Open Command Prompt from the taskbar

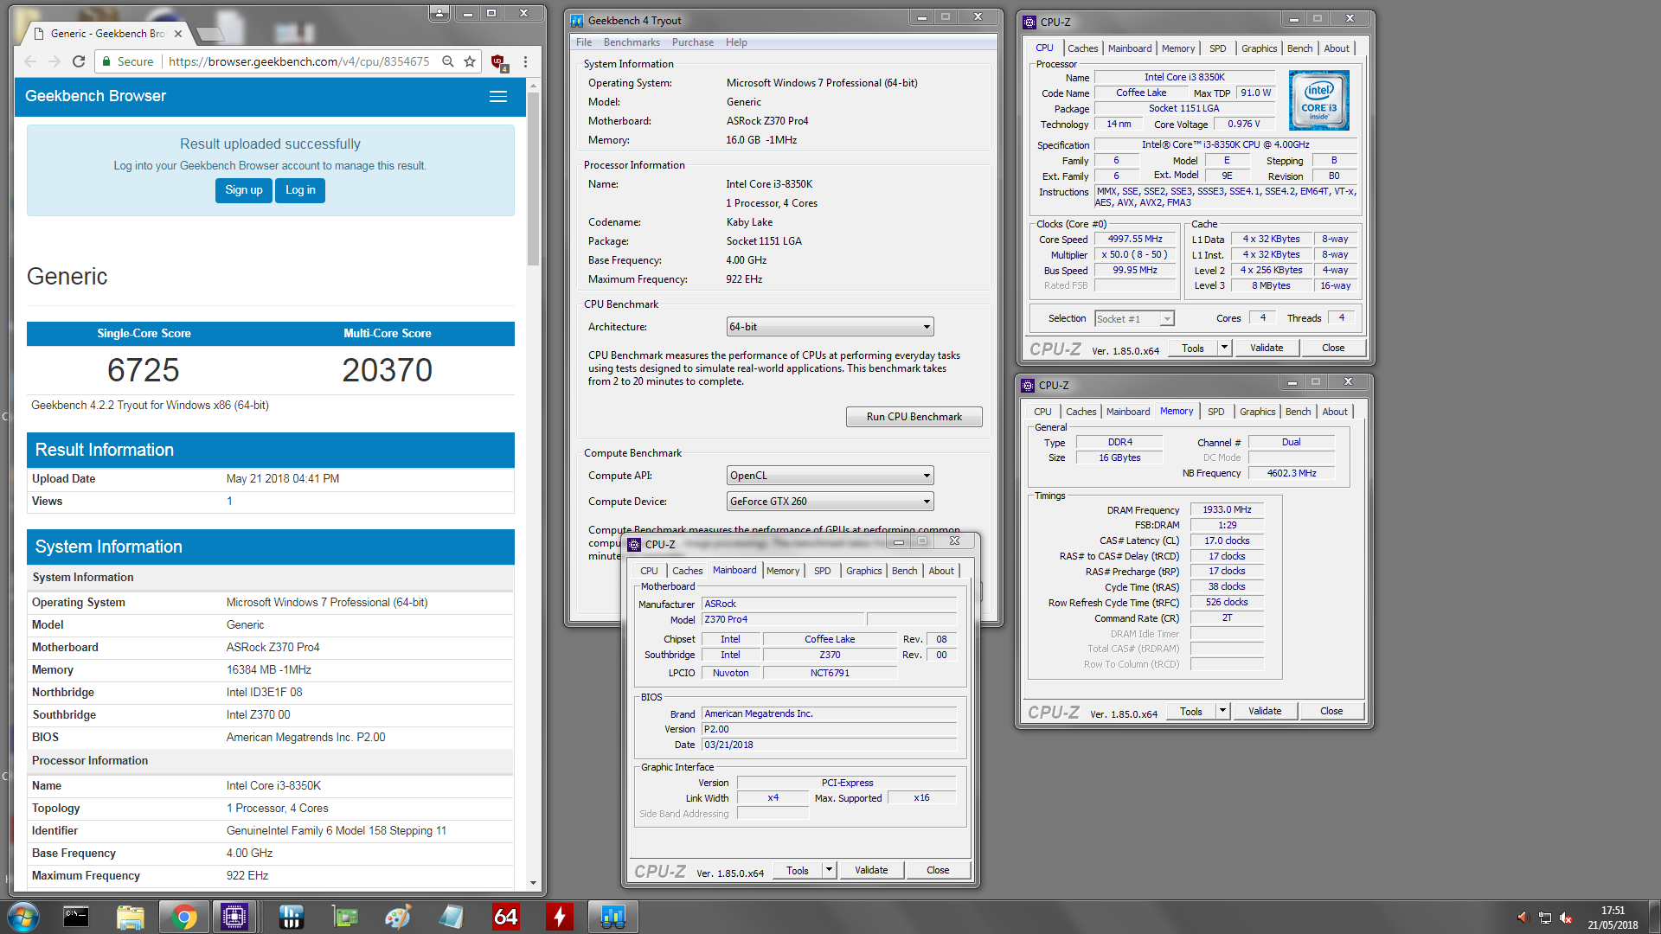point(76,917)
